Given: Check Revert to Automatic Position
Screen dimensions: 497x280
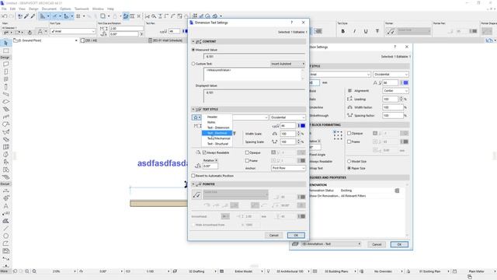Looking at the screenshot, I should 193,176.
